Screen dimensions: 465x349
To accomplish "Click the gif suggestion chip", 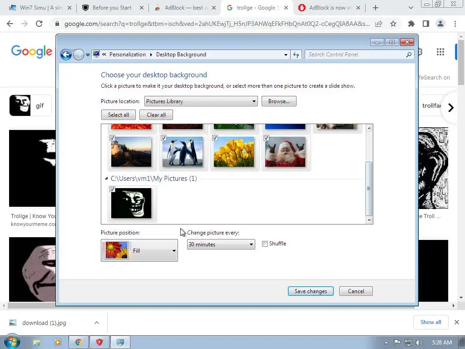I will [30, 105].
